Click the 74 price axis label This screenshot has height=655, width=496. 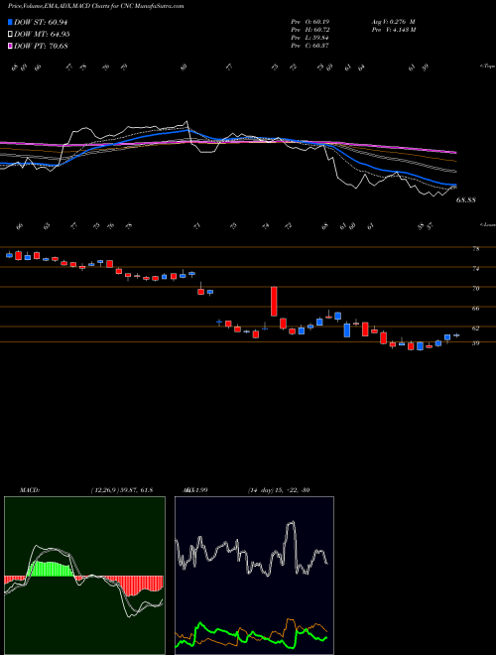[475, 269]
